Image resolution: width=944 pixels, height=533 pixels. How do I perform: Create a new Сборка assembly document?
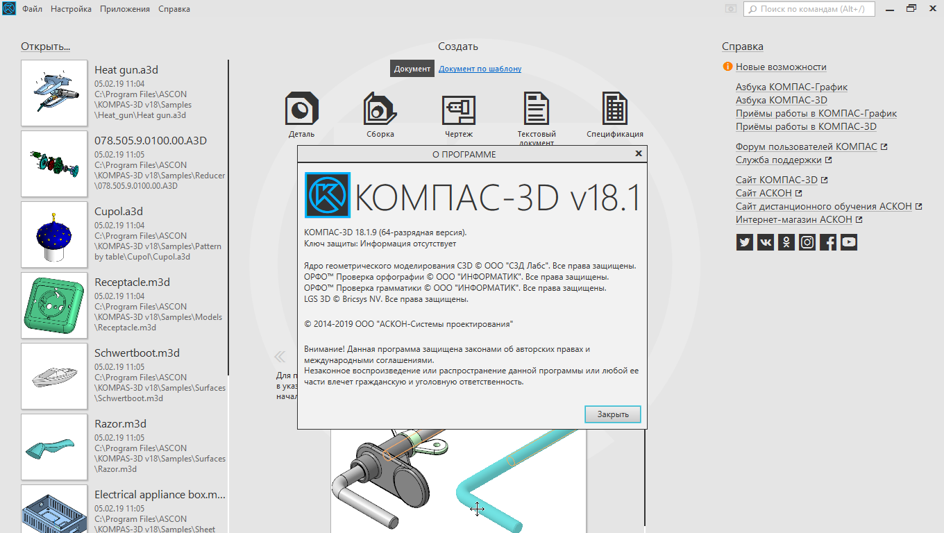pos(380,109)
